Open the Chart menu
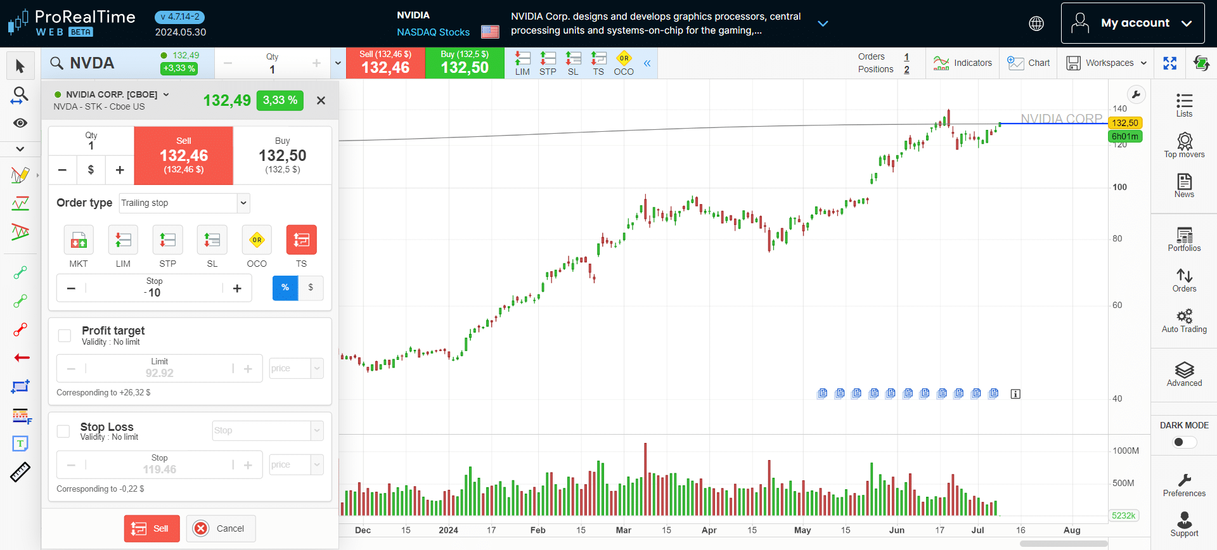1217x550 pixels. click(1028, 63)
